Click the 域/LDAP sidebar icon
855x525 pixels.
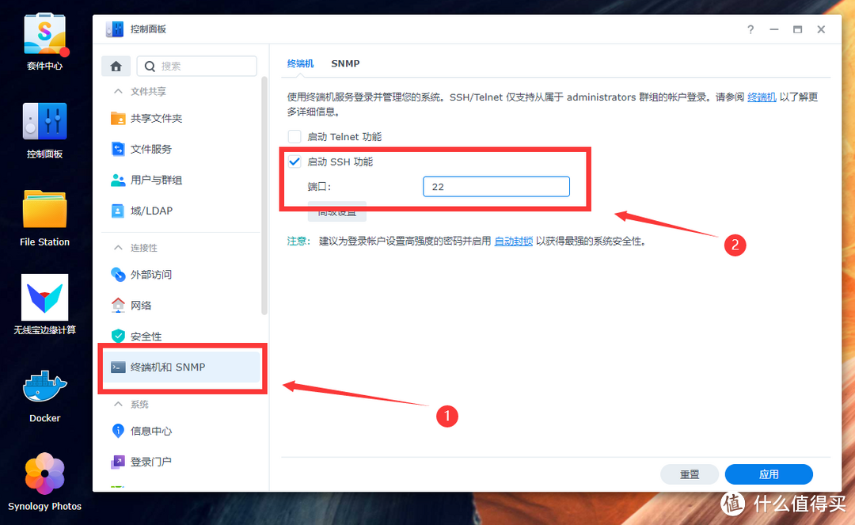tap(118, 211)
